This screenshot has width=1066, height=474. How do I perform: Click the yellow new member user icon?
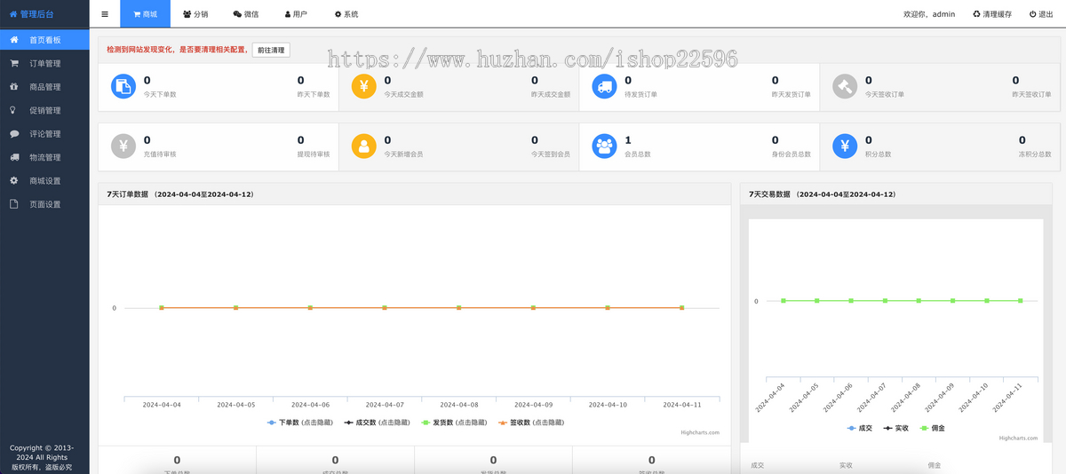(x=364, y=146)
